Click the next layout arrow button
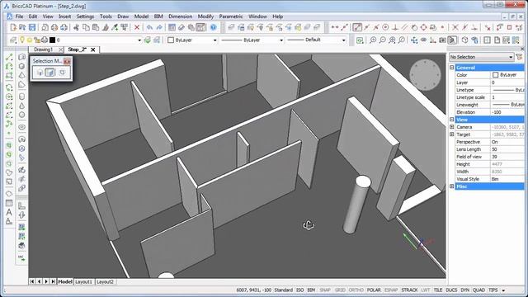The height and width of the screenshot is (297, 528). pos(46,281)
